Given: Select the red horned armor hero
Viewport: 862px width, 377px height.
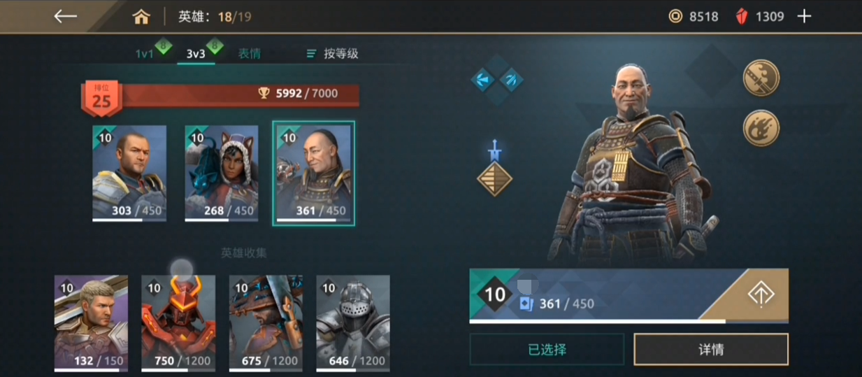Looking at the screenshot, I should tap(178, 323).
